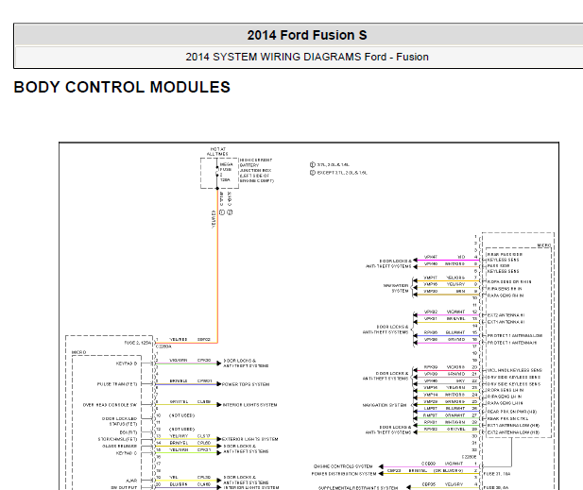Click 'DRV SIDE KEYLESS SENS' label at pin 21
This screenshot has width=583, height=490.
[514, 377]
